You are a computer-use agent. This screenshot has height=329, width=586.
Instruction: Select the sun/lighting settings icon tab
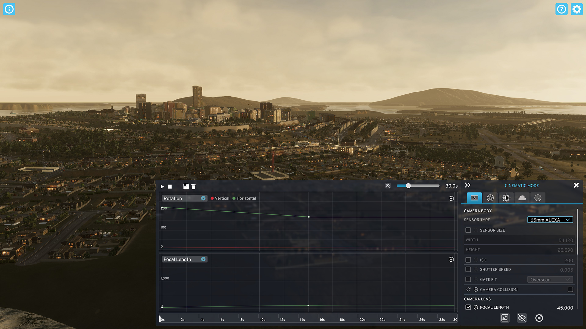pyautogui.click(x=506, y=198)
